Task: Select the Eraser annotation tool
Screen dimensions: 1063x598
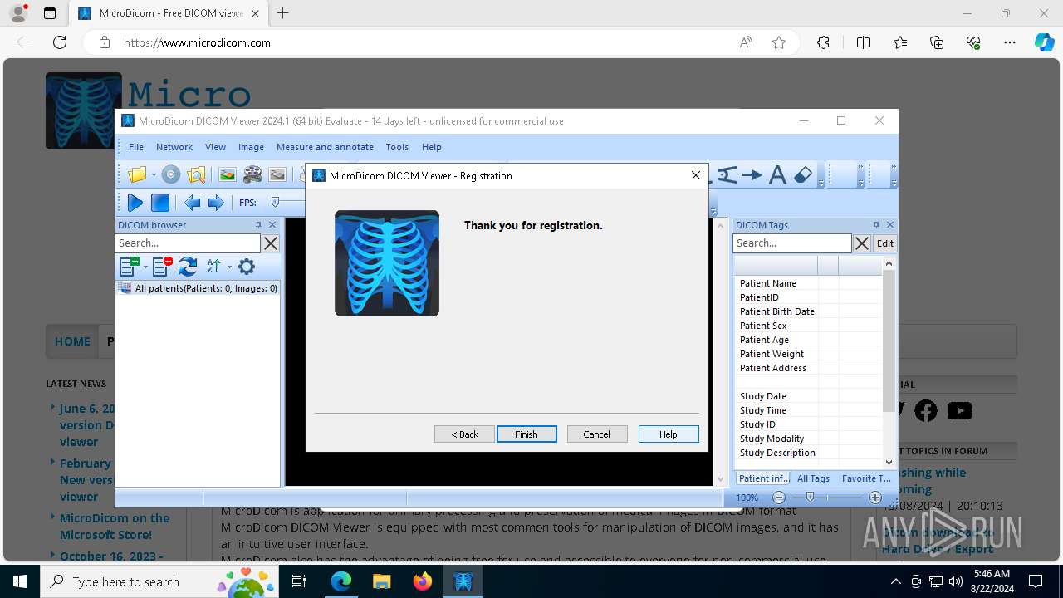Action: (x=803, y=174)
